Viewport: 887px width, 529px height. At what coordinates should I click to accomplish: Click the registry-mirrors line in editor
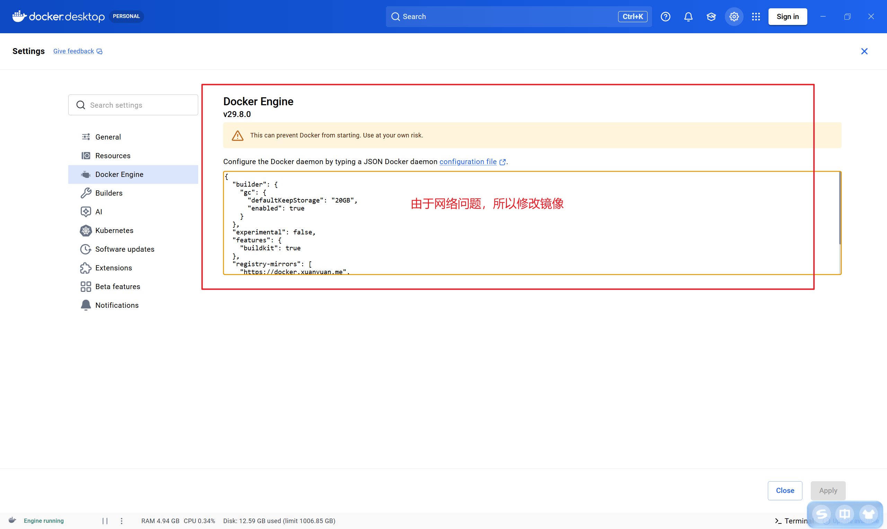(x=272, y=264)
